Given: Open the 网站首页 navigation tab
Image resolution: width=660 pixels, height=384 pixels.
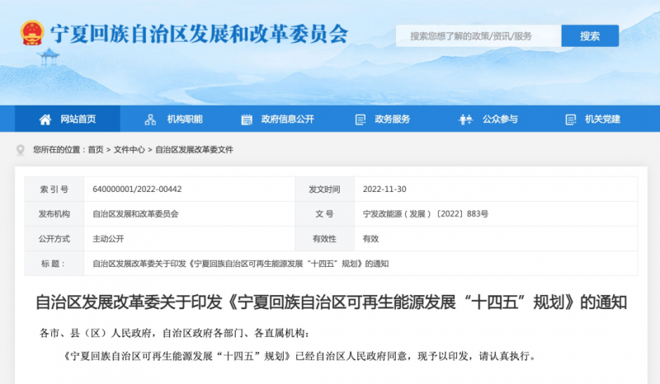Looking at the screenshot, I should point(68,119).
